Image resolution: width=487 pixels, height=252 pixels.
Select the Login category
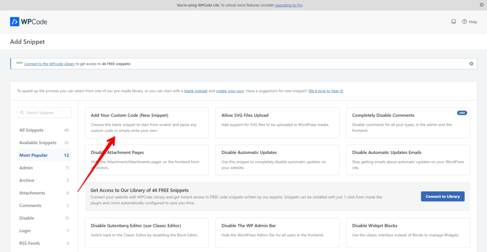pyautogui.click(x=44, y=231)
